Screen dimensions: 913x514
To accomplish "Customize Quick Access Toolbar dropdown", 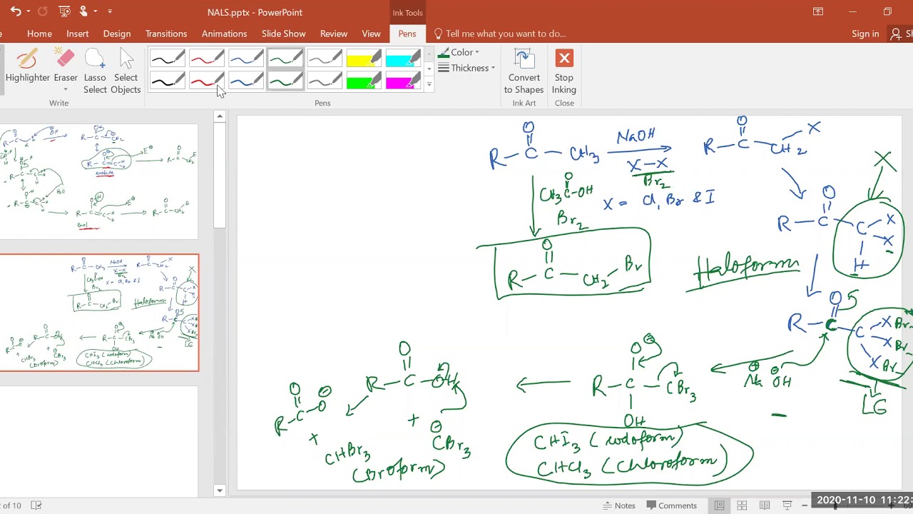I will click(110, 11).
